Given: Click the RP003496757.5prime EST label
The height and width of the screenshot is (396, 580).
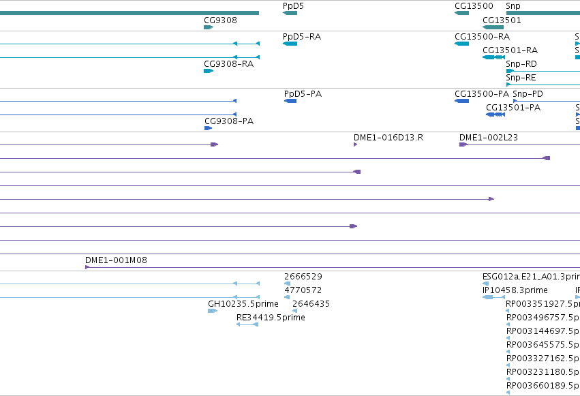Looking at the screenshot, I should 543,318.
